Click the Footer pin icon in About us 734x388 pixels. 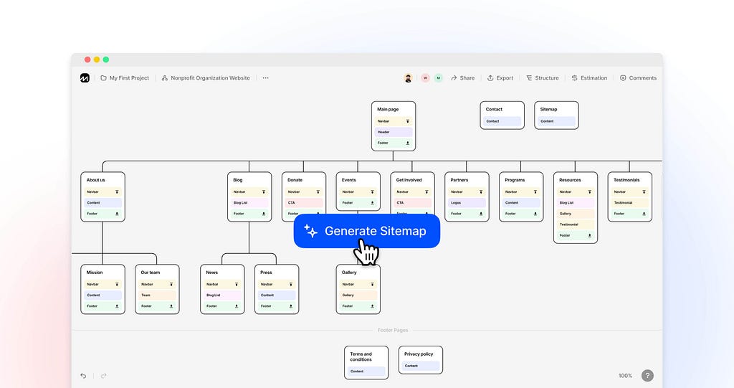(117, 214)
